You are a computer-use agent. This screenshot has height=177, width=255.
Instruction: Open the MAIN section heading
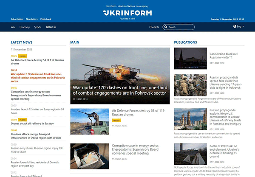[75, 42]
